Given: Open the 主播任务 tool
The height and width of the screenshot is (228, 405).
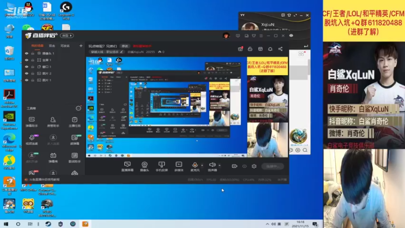Looking at the screenshot, I should (74, 122).
